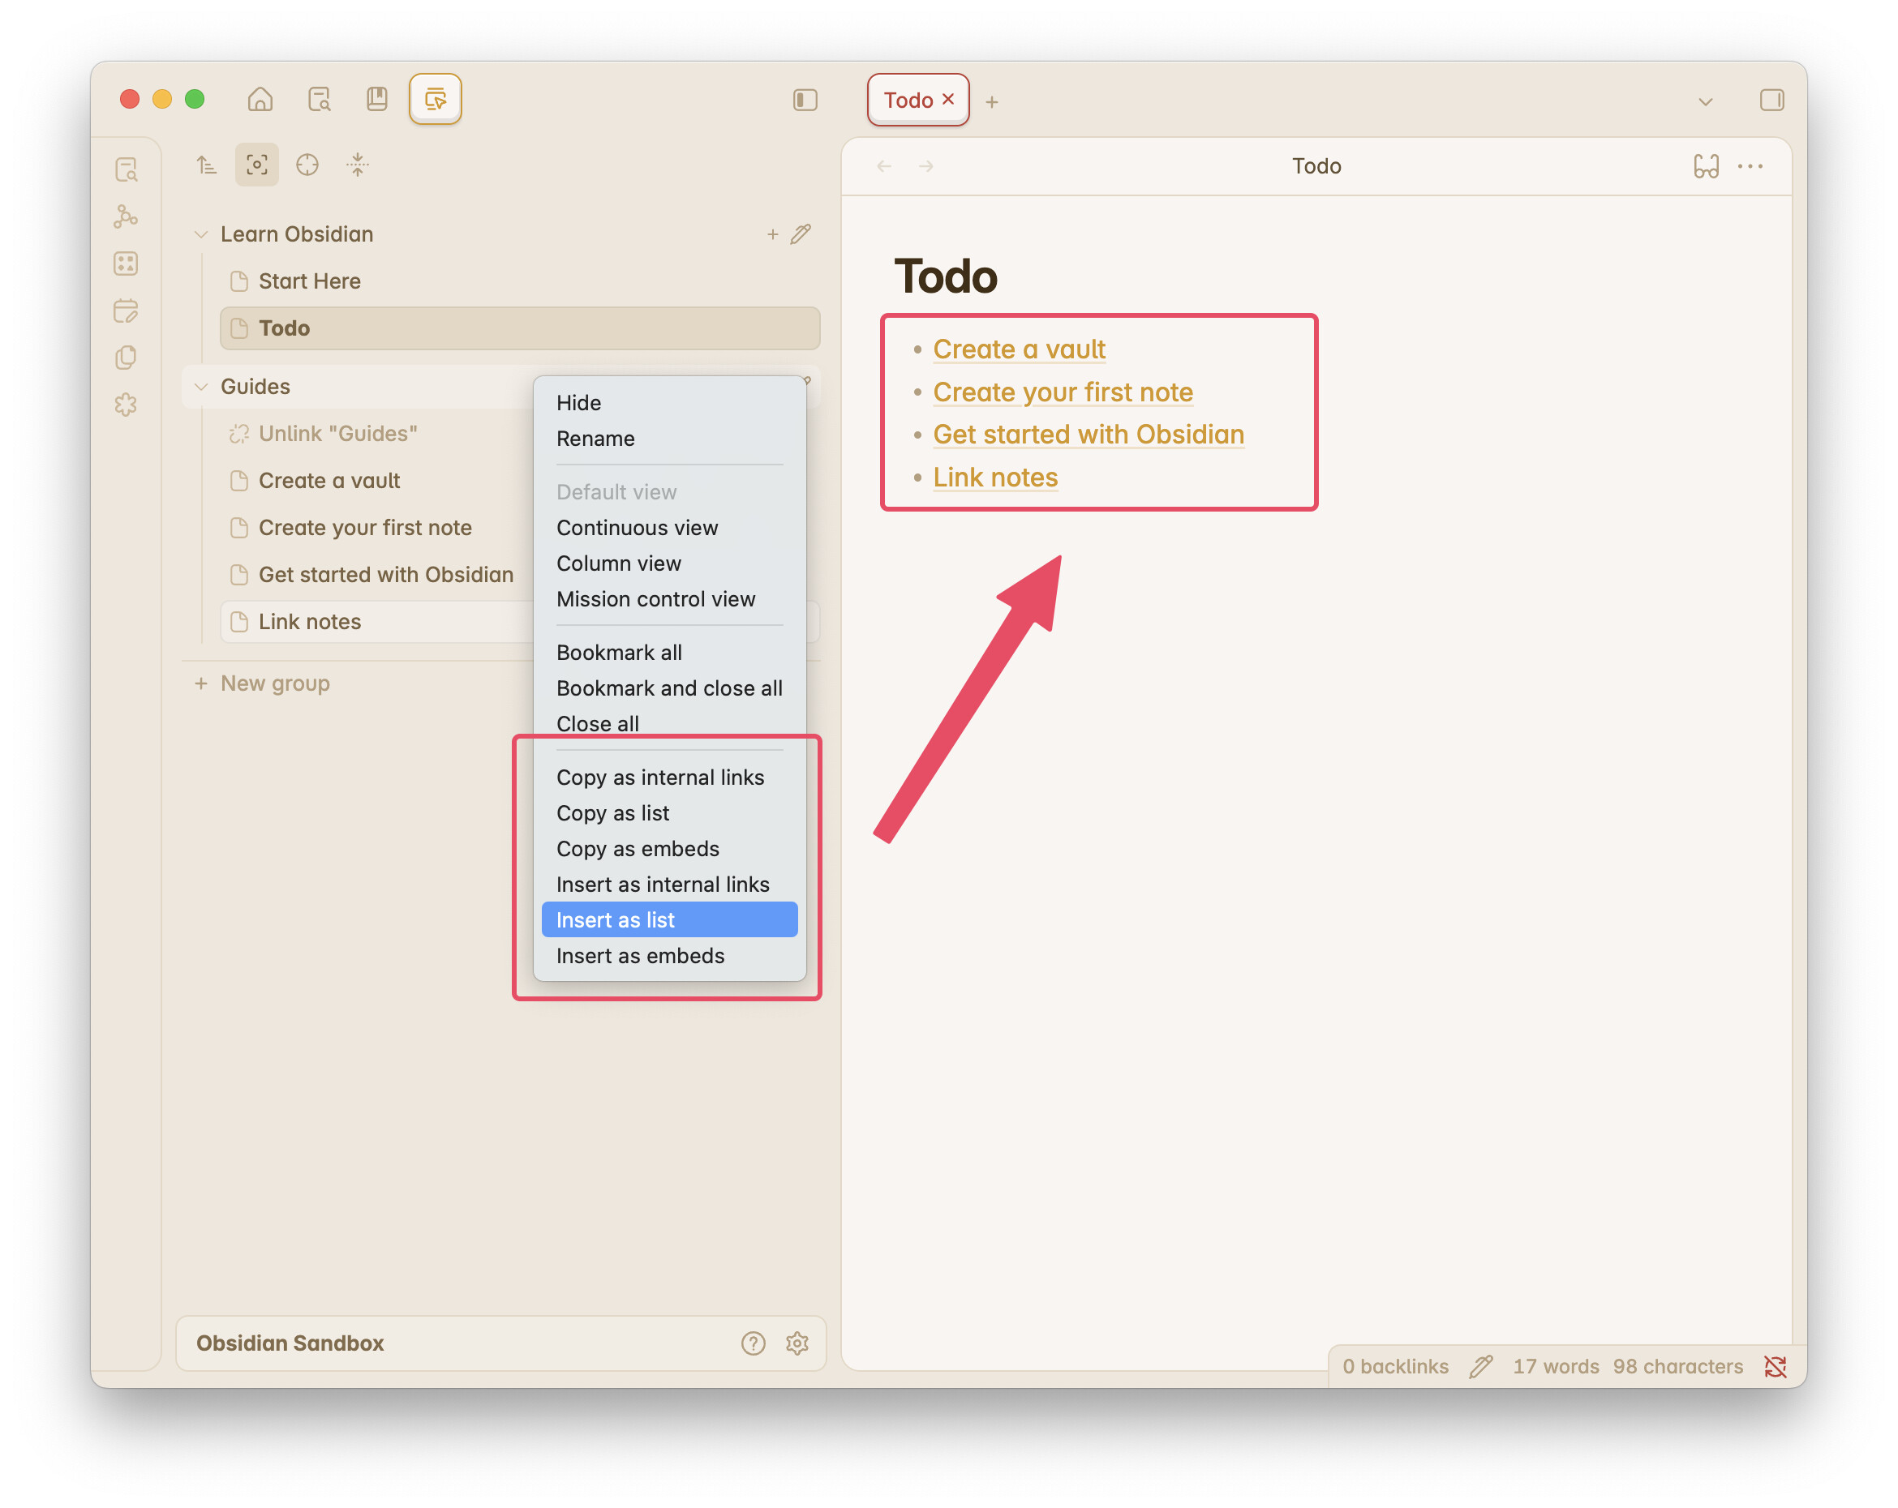Open the card view icon in the sidebar
The height and width of the screenshot is (1508, 1898).
point(127,263)
